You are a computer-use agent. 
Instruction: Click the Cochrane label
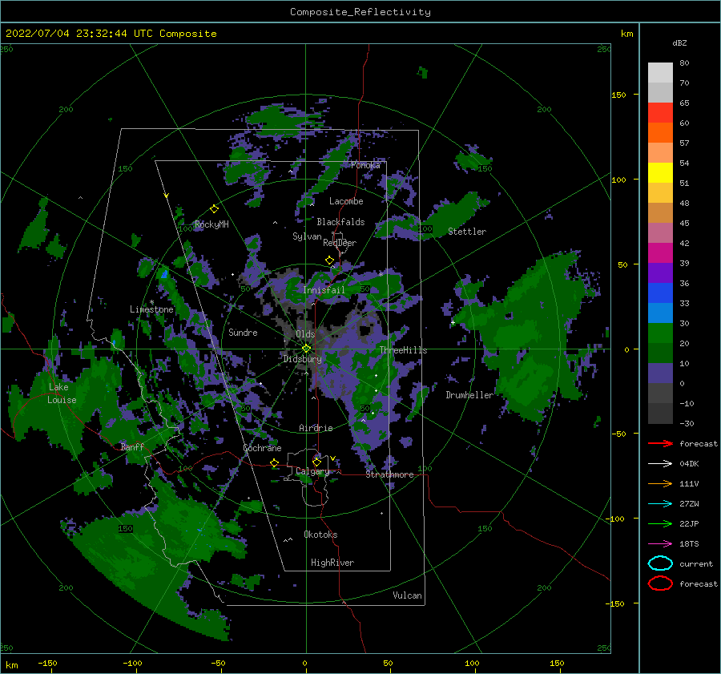click(x=262, y=448)
